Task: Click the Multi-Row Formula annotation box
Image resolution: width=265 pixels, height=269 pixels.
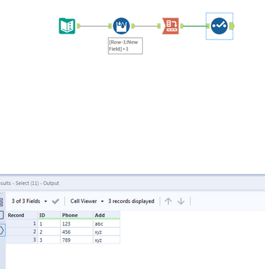Action: point(125,46)
